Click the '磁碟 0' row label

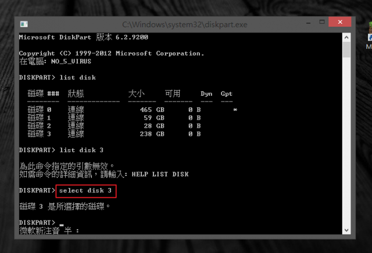tap(40, 110)
